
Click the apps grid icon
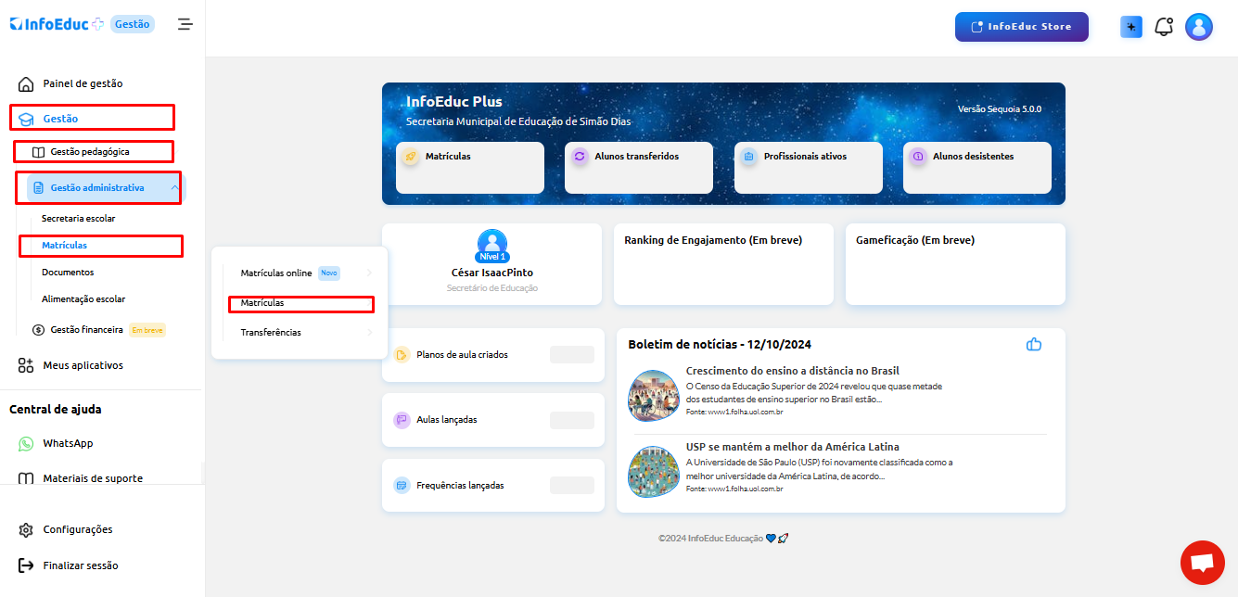(x=26, y=365)
